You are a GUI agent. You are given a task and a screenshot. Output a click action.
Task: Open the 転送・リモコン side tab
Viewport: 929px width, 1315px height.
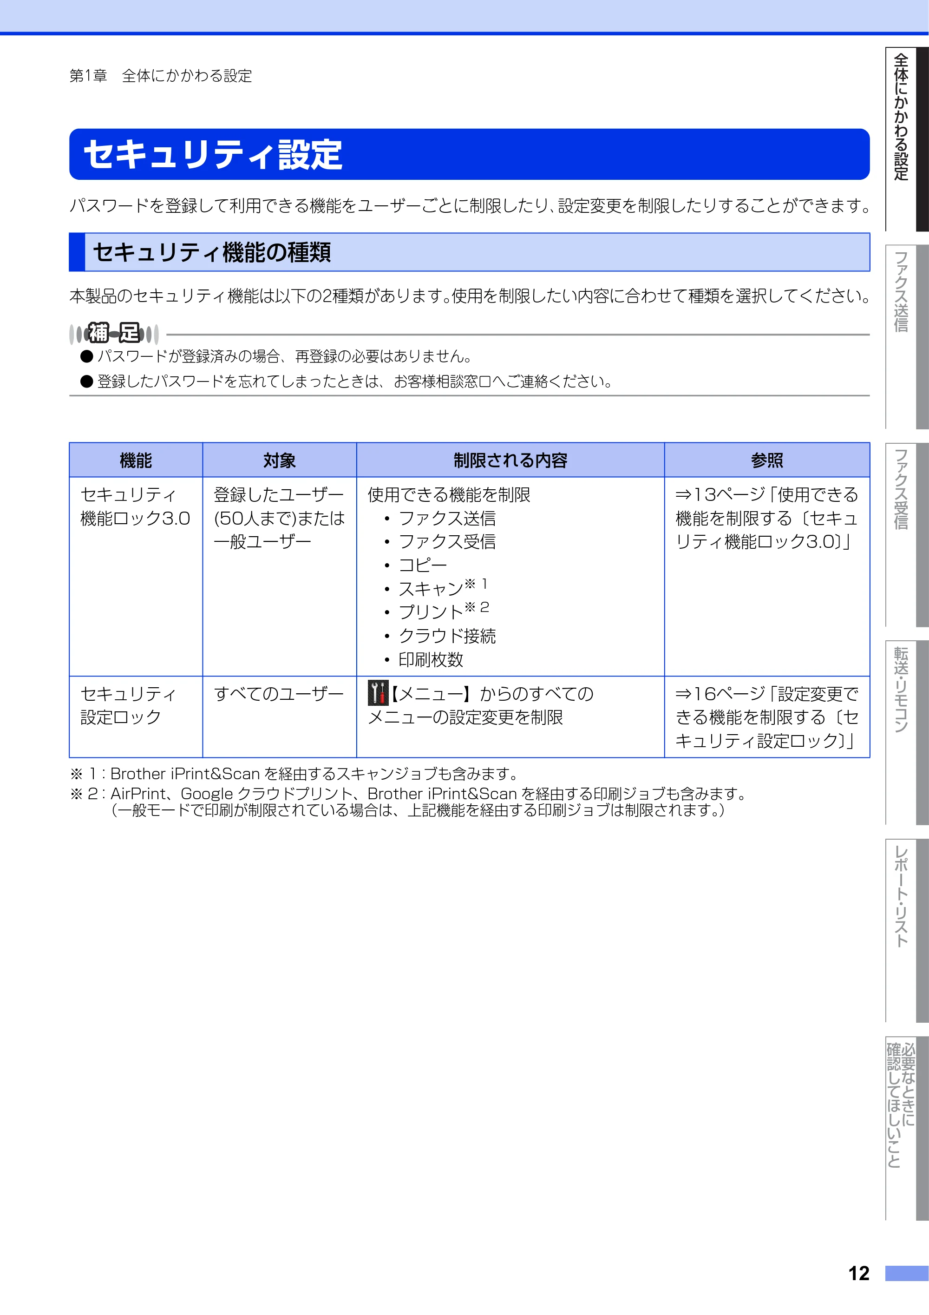coord(907,732)
